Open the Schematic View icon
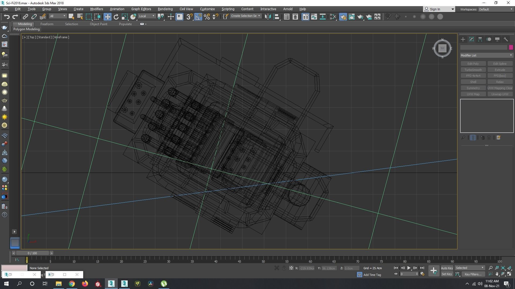Screen dimensions: 515x289 322,17
